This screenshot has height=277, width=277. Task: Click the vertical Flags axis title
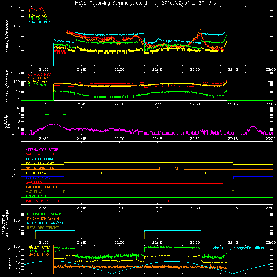[x=14, y=173]
